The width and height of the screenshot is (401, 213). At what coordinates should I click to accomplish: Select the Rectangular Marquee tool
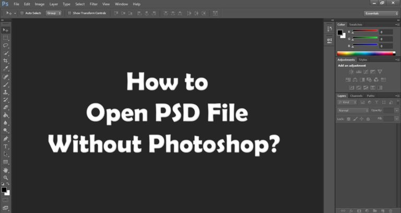coord(5,38)
